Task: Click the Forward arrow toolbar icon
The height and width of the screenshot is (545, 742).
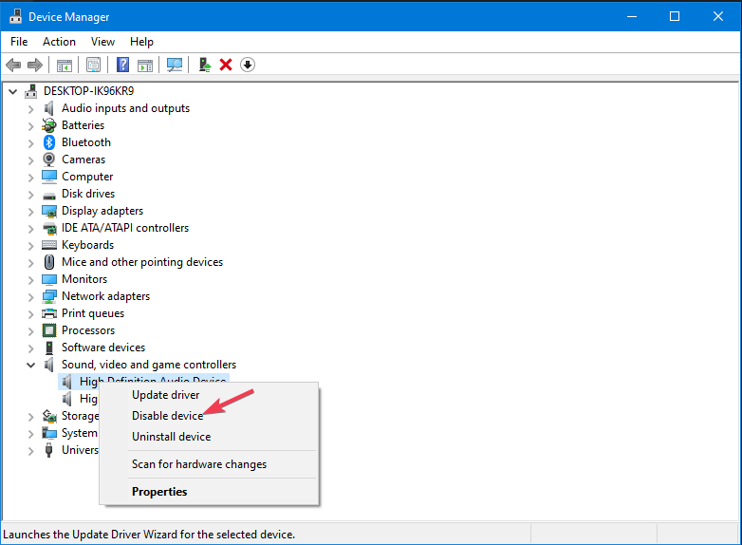Action: pyautogui.click(x=35, y=65)
